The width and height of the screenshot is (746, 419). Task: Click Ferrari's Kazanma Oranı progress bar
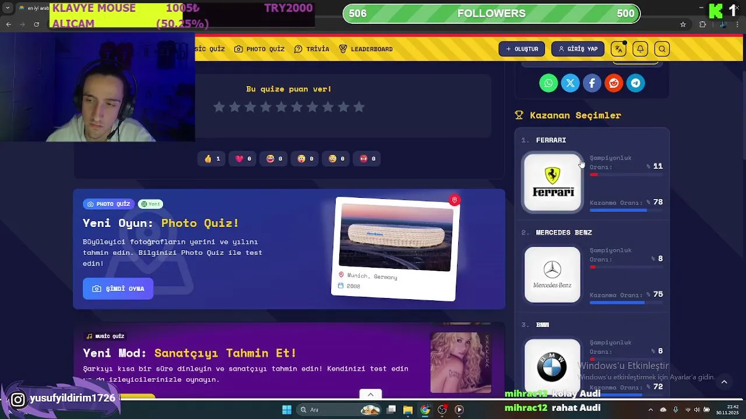point(626,210)
